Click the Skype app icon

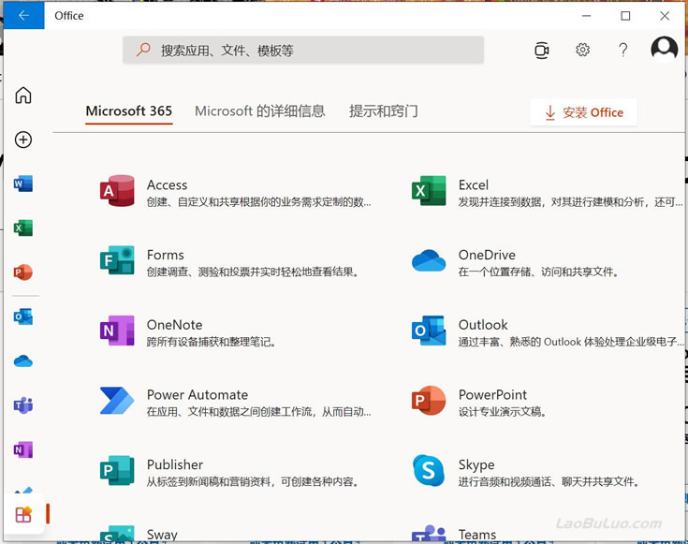429,470
